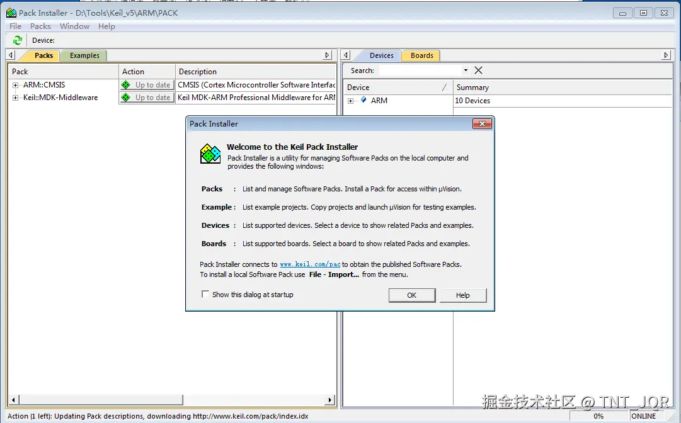The height and width of the screenshot is (423, 681).
Task: Click right arrow at end of Devices tab bar
Action: click(x=667, y=55)
